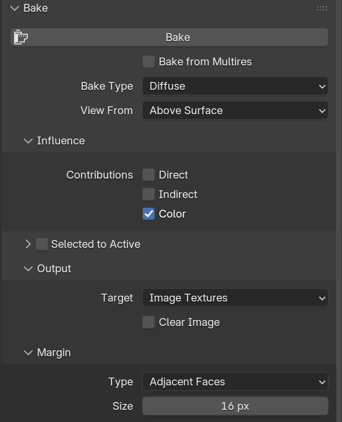The height and width of the screenshot is (422, 342).
Task: Collapse the Influence subpanel
Action: 28,141
